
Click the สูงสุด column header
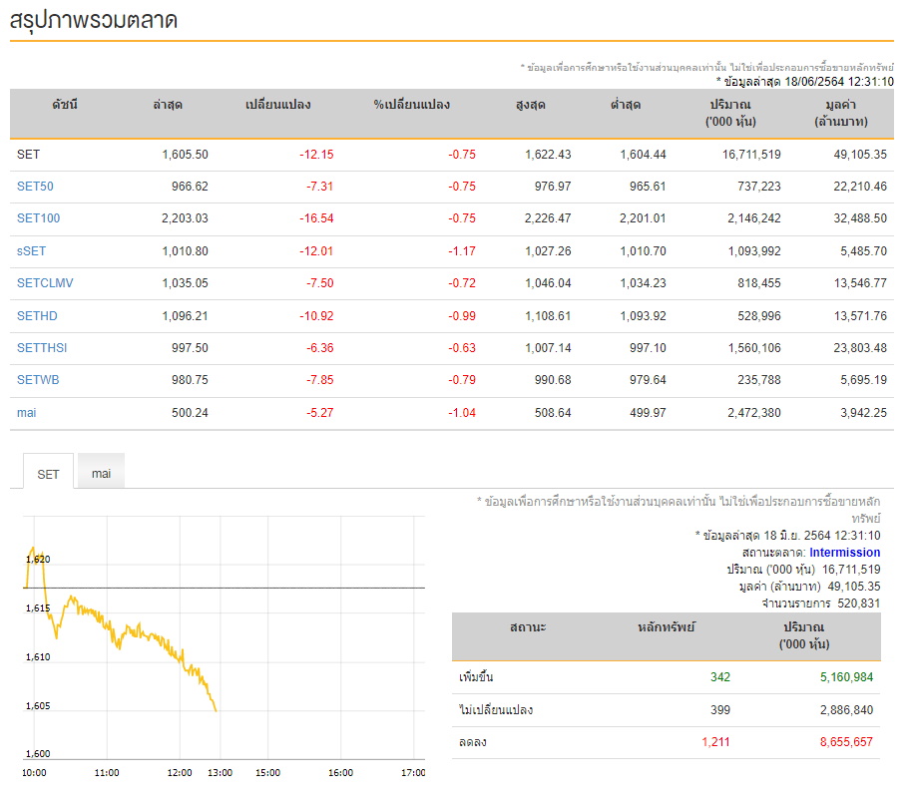[531, 105]
